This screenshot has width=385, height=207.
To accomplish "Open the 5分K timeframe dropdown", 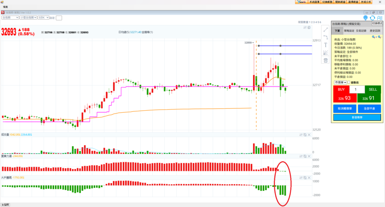I will pyautogui.click(x=42, y=17).
